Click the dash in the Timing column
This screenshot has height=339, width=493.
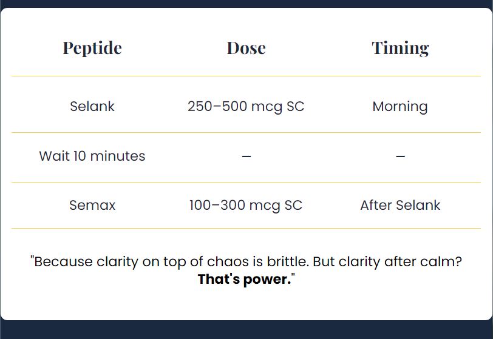(400, 156)
